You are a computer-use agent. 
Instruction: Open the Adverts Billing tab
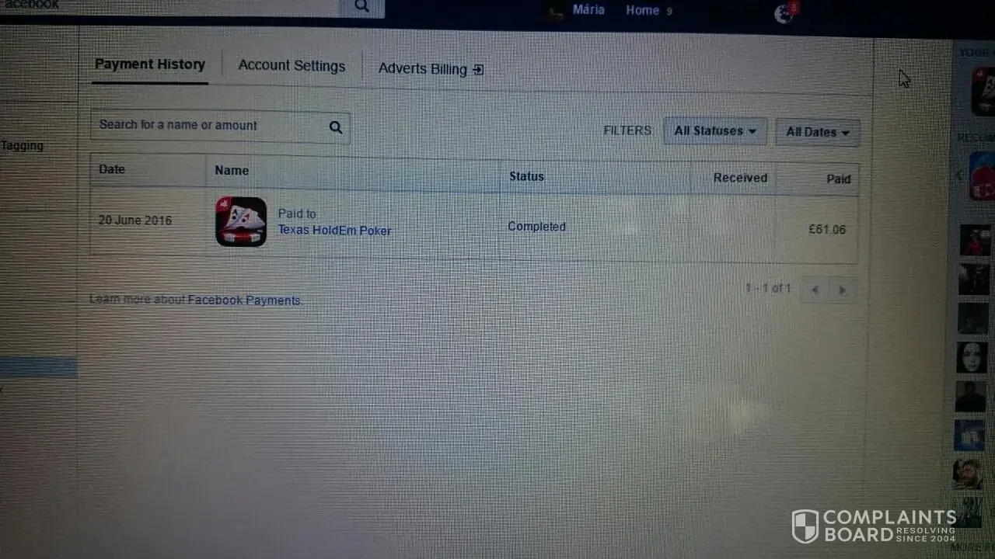point(431,69)
